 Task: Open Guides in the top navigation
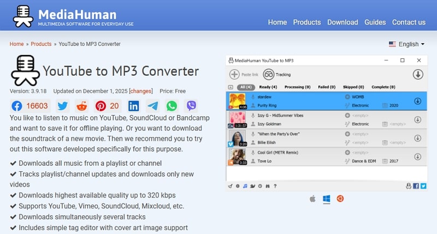click(x=375, y=22)
